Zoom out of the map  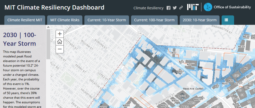60,49
